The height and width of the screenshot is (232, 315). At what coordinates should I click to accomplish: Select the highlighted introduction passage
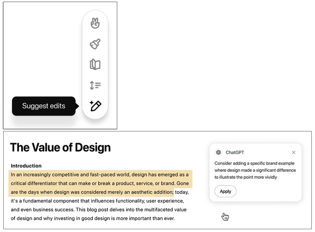coord(100,183)
